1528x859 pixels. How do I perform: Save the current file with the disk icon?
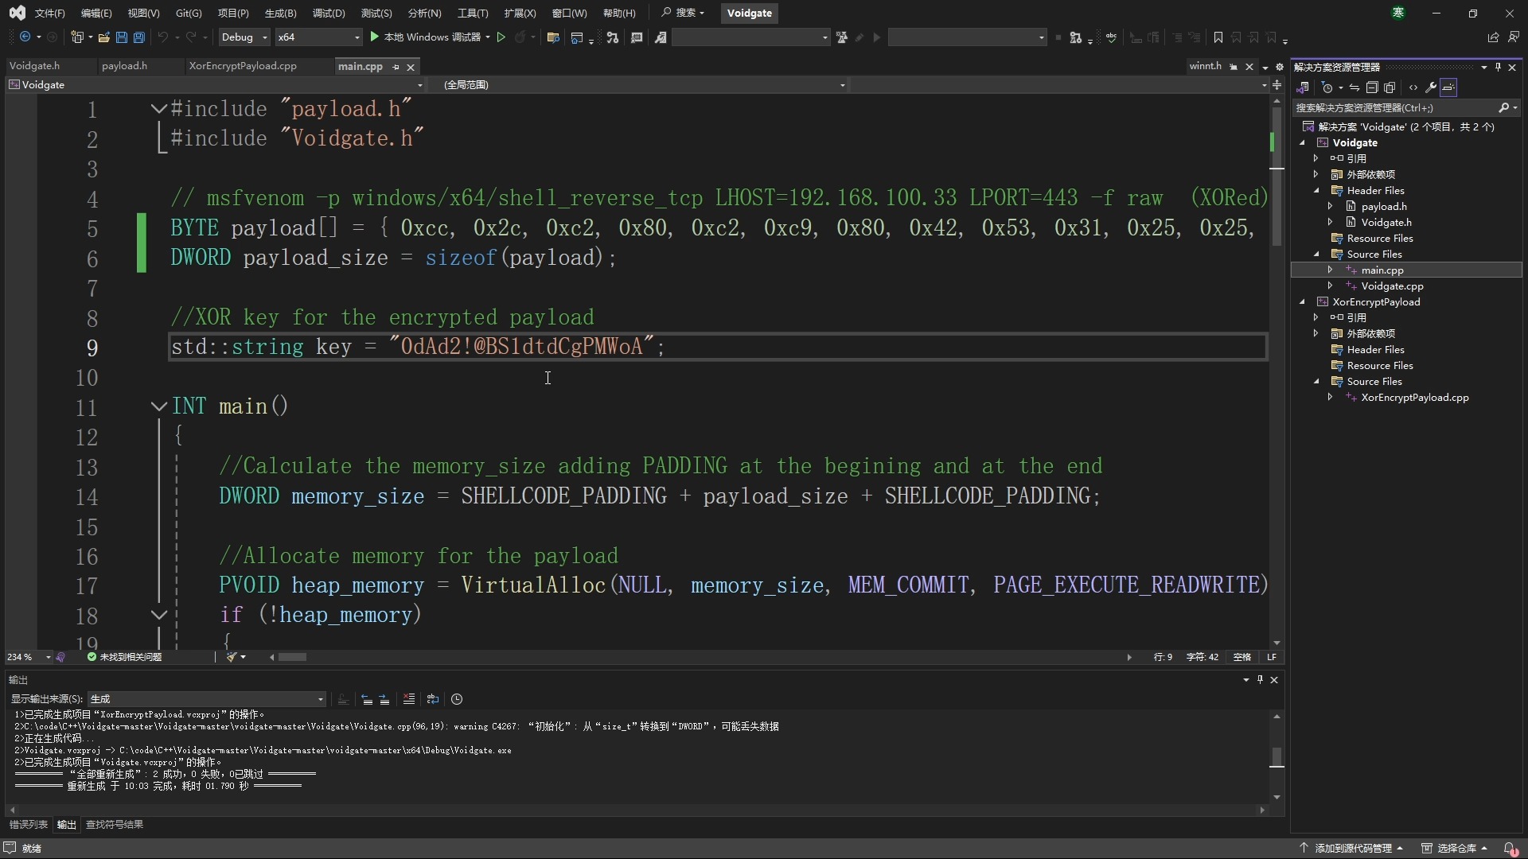click(x=121, y=37)
